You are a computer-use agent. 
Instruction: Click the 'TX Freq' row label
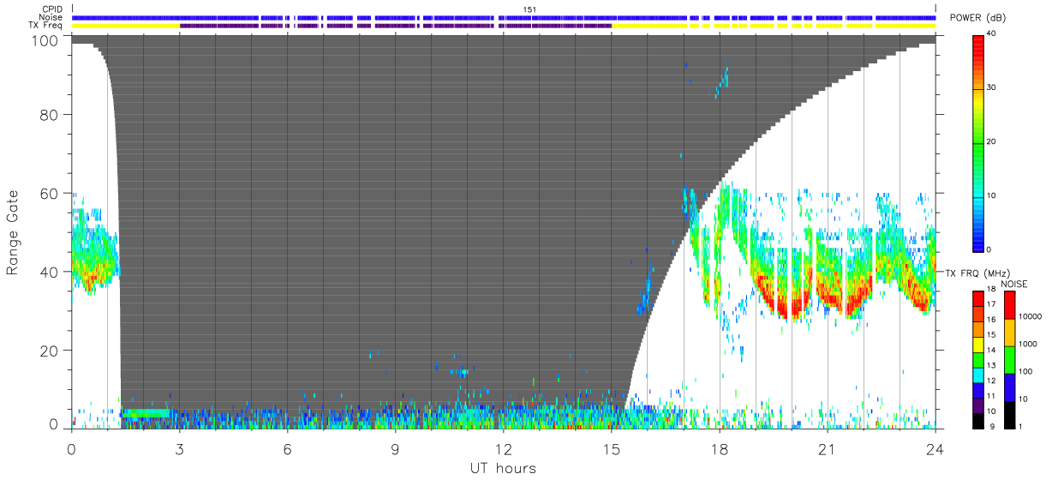(x=46, y=26)
